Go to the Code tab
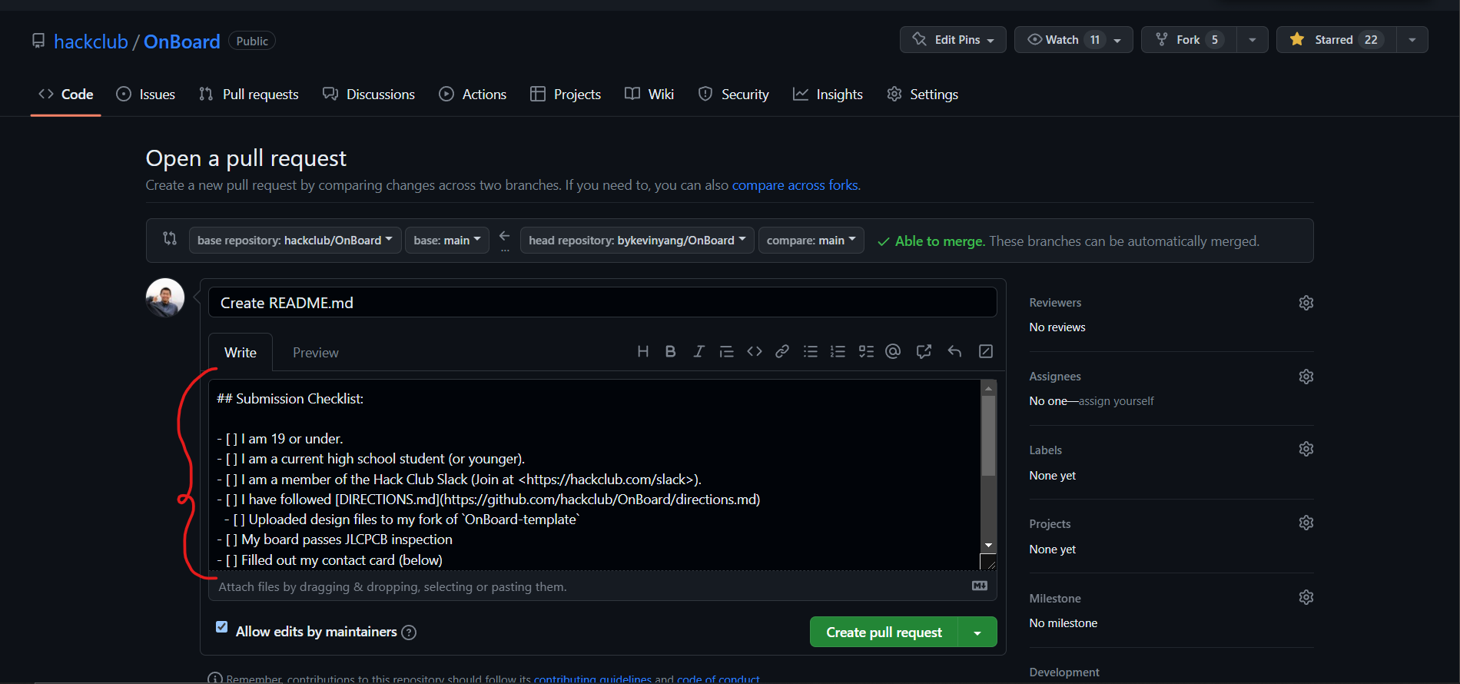This screenshot has height=684, width=1460. pos(66,95)
